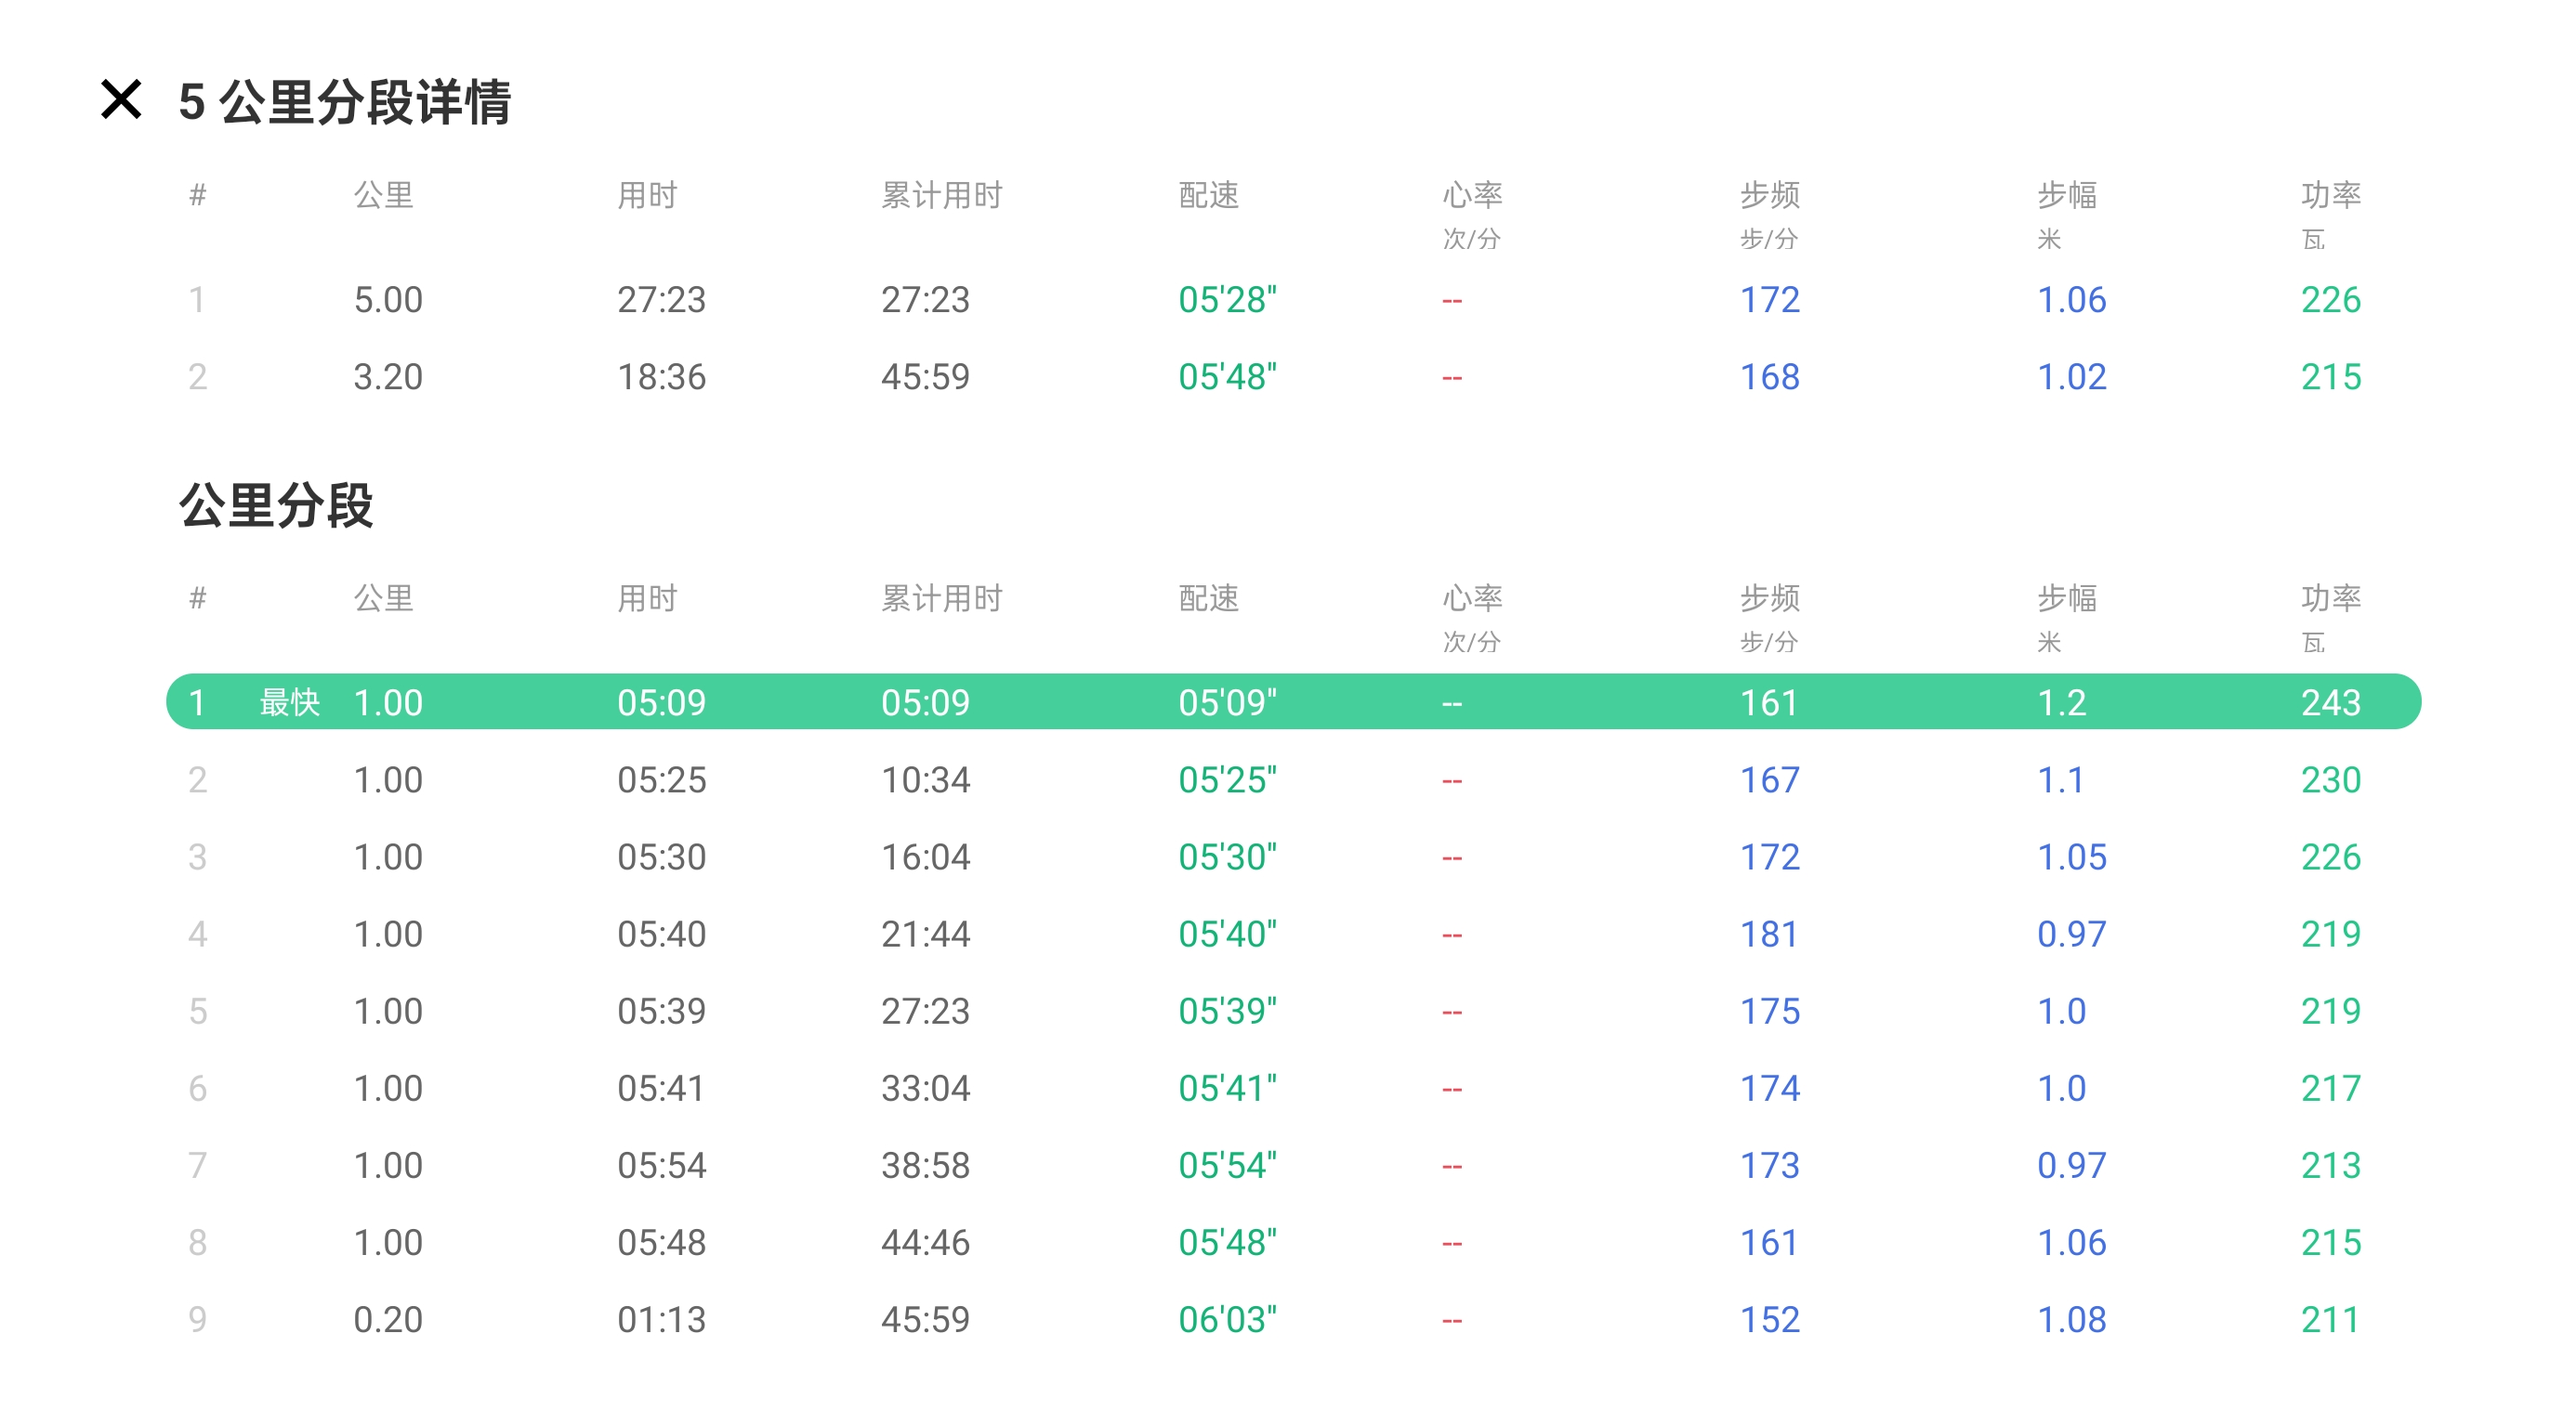Click 0.20 distance in ninth split
This screenshot has width=2576, height=1412.
pos(388,1319)
